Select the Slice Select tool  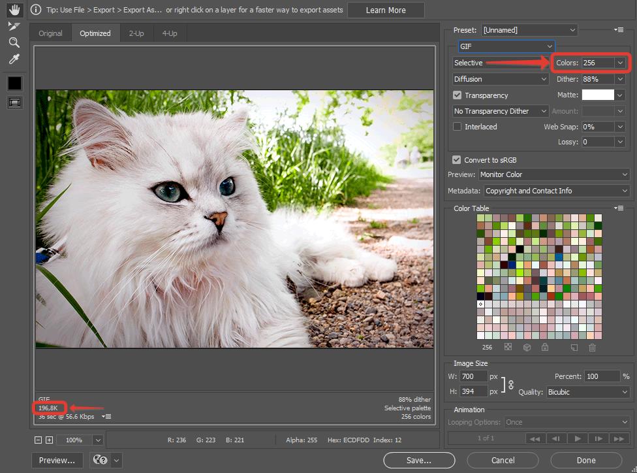coord(14,26)
